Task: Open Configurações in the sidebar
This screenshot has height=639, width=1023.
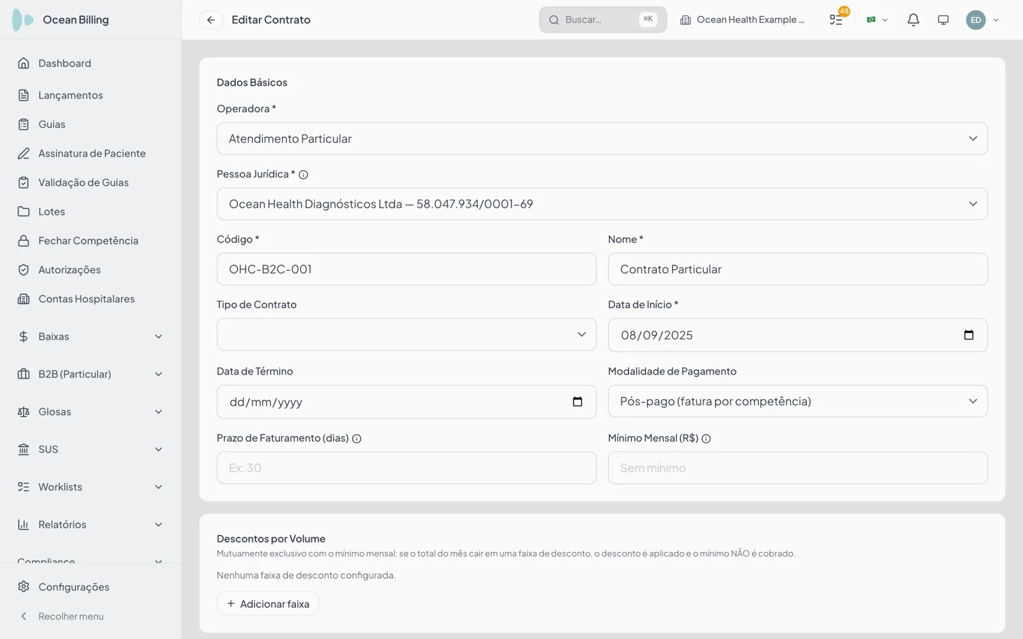Action: click(90, 587)
